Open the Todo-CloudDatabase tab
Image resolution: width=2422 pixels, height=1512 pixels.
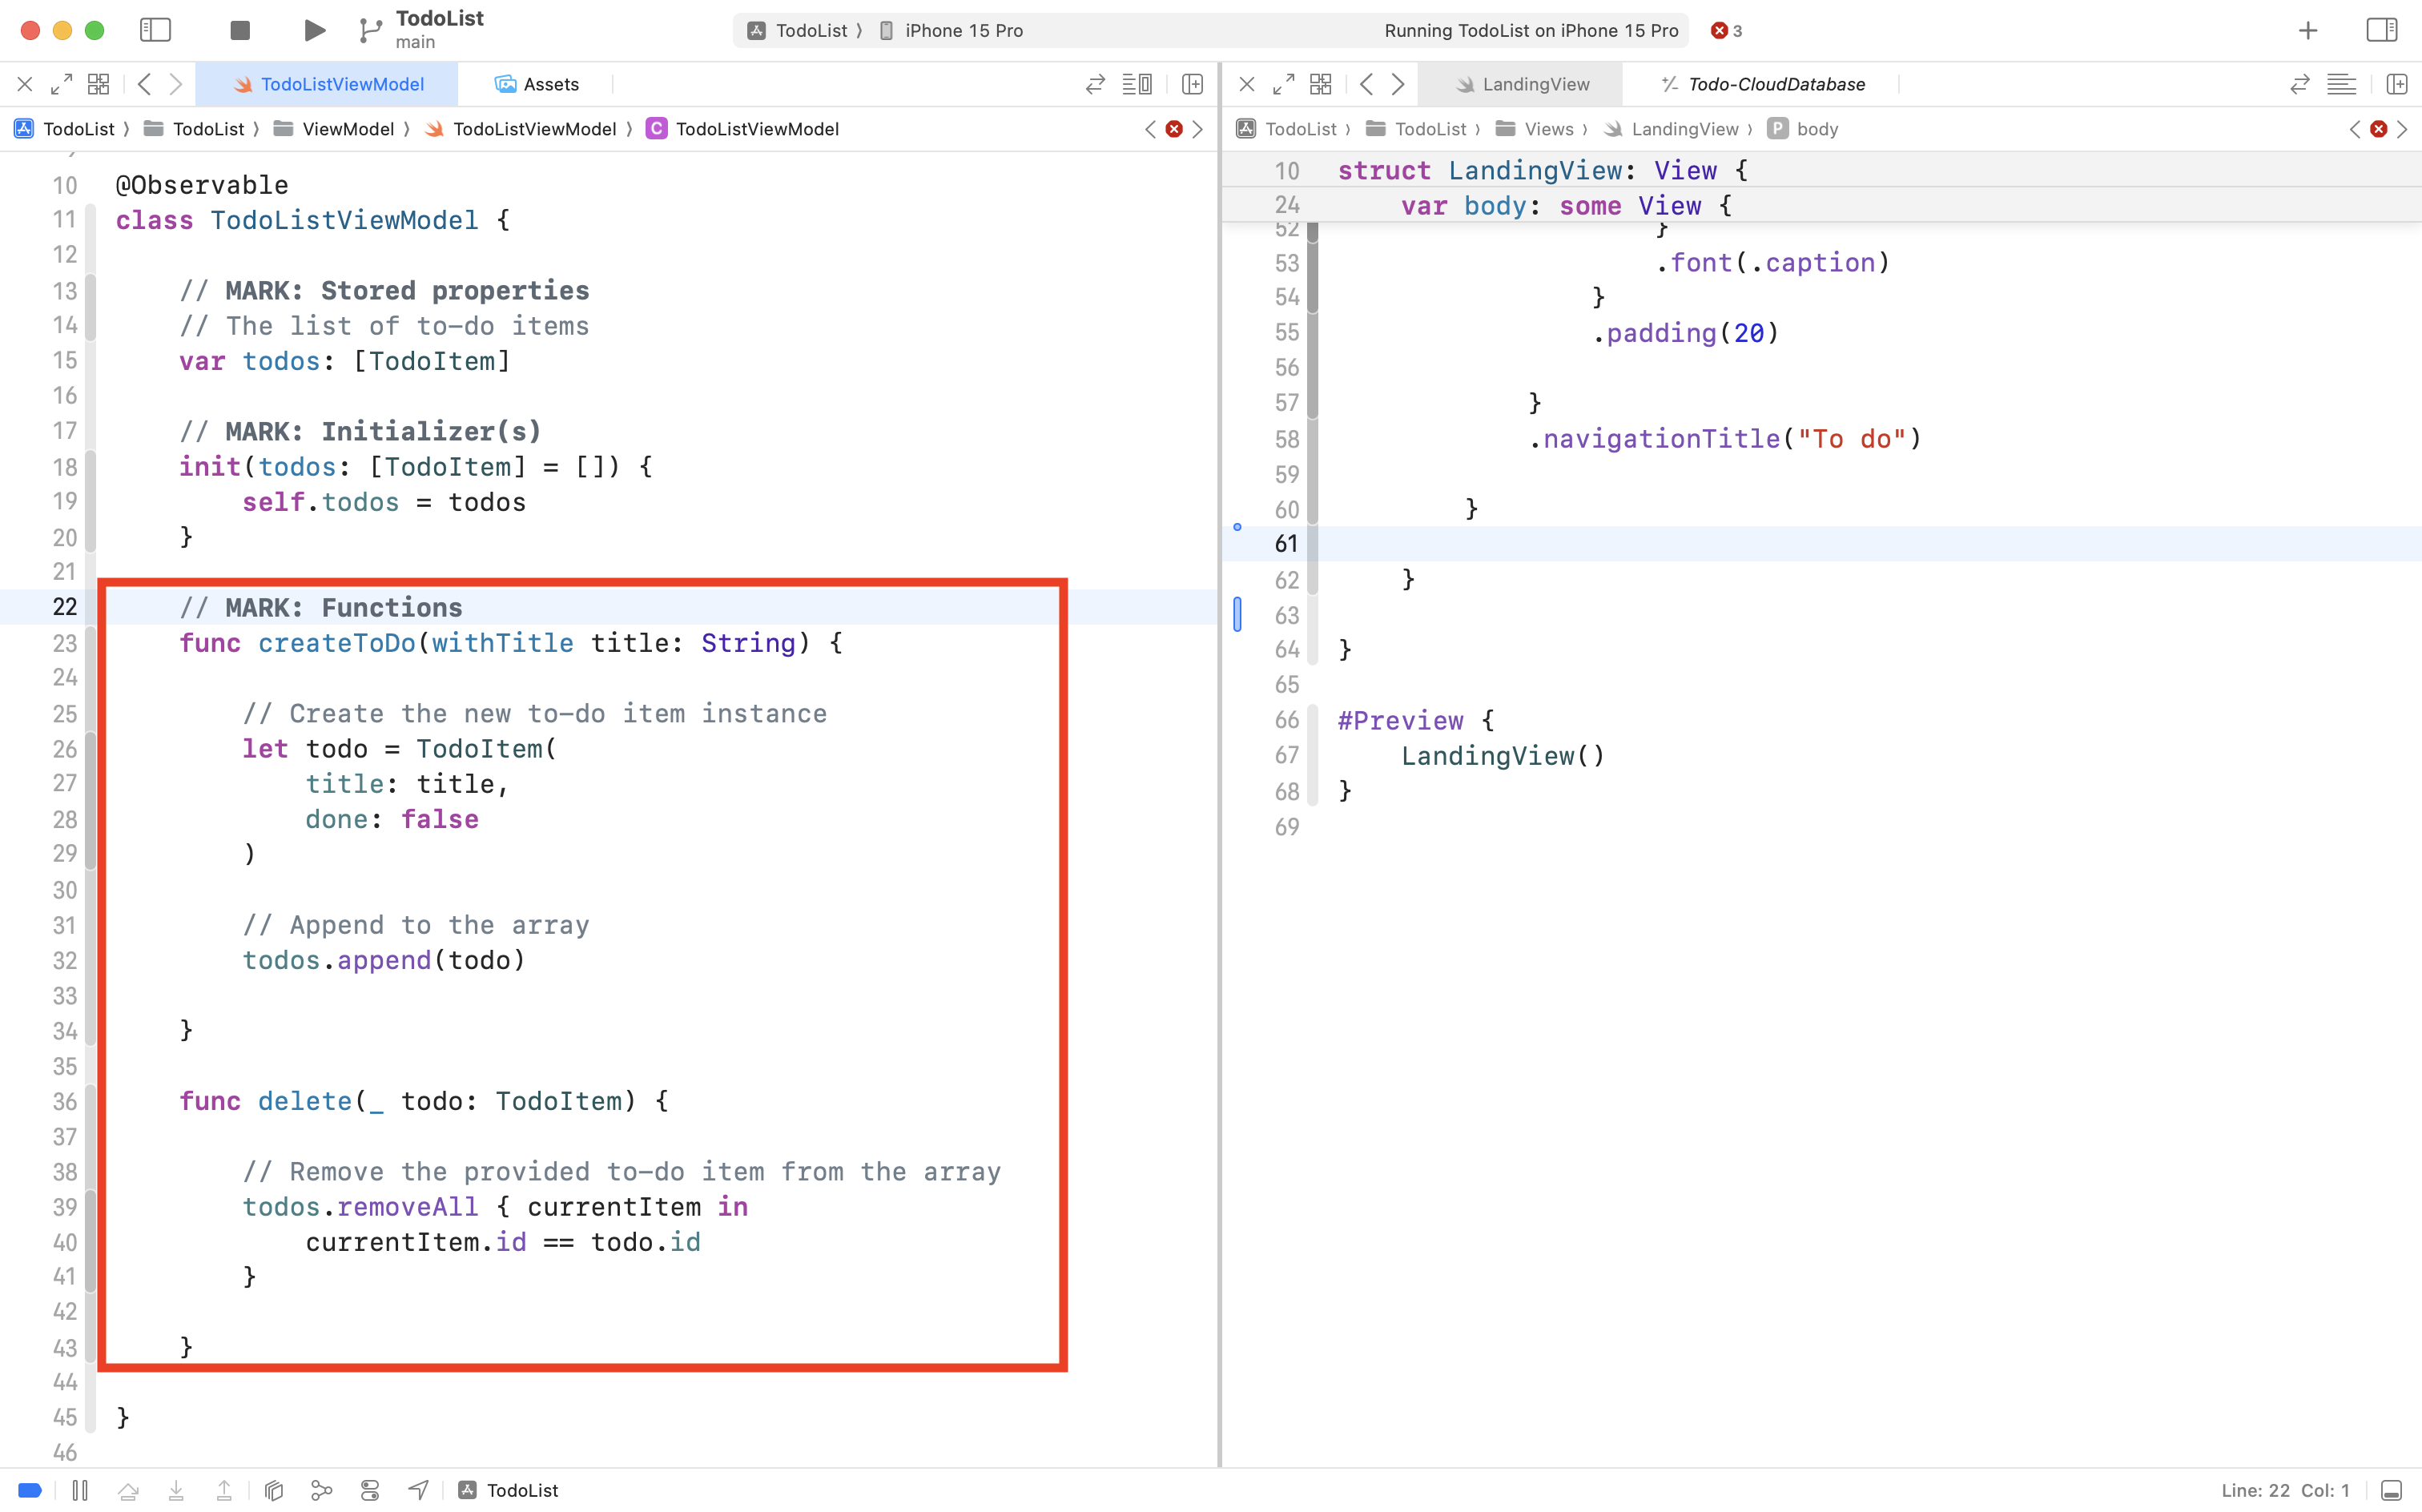(1775, 84)
